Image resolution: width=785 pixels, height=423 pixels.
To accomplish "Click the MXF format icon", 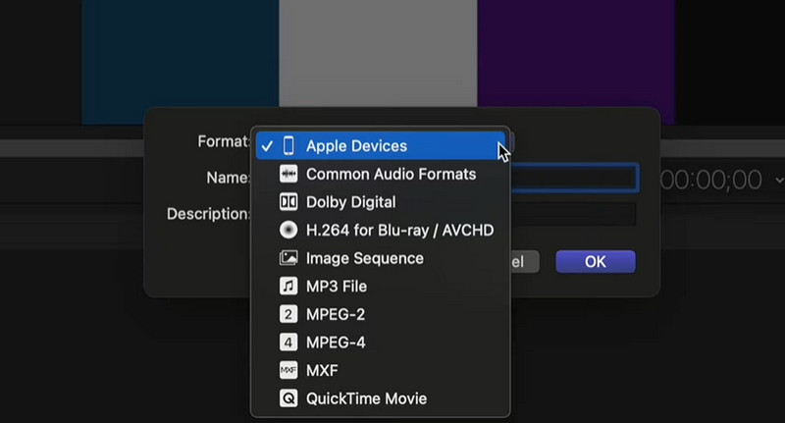I will [288, 371].
